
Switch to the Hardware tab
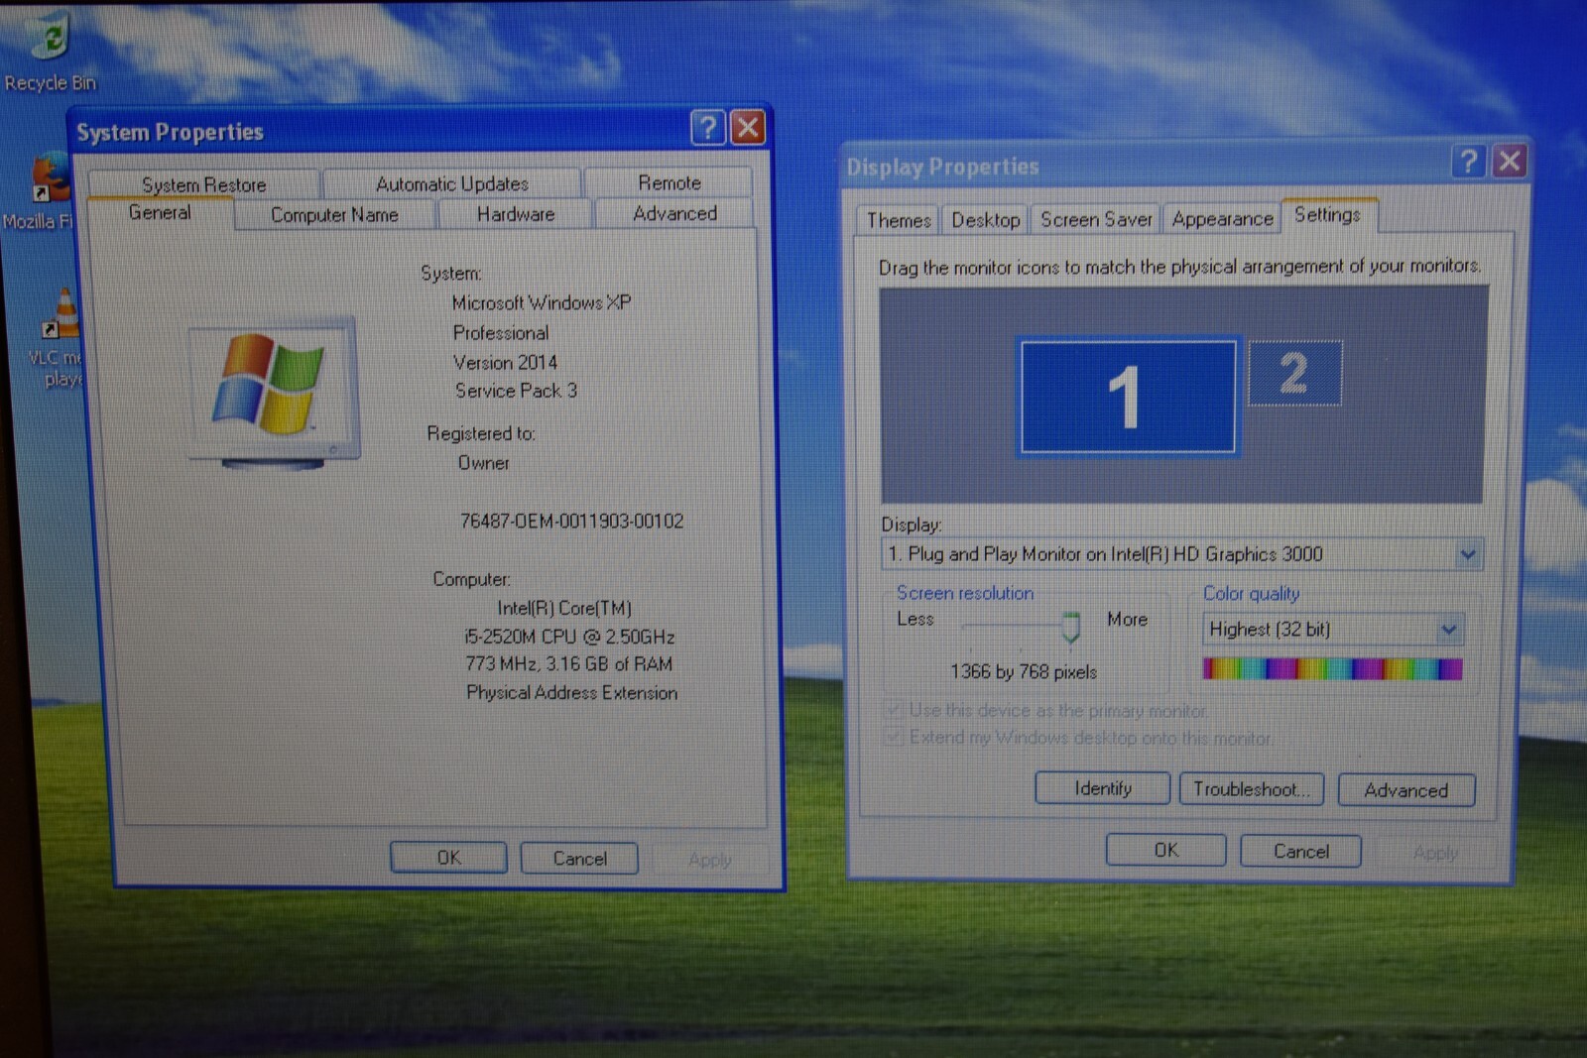tap(516, 214)
